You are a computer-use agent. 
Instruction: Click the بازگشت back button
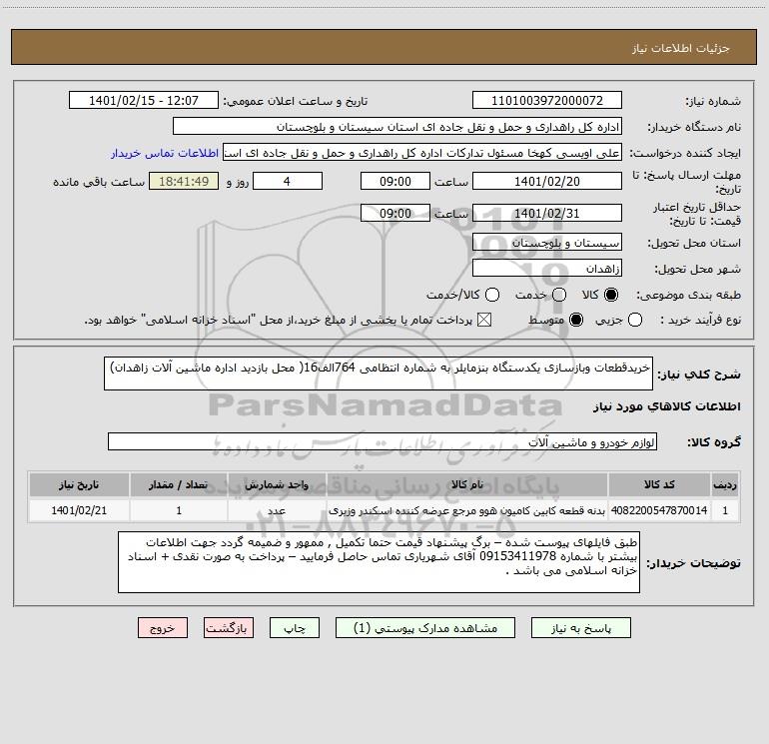pyautogui.click(x=229, y=628)
